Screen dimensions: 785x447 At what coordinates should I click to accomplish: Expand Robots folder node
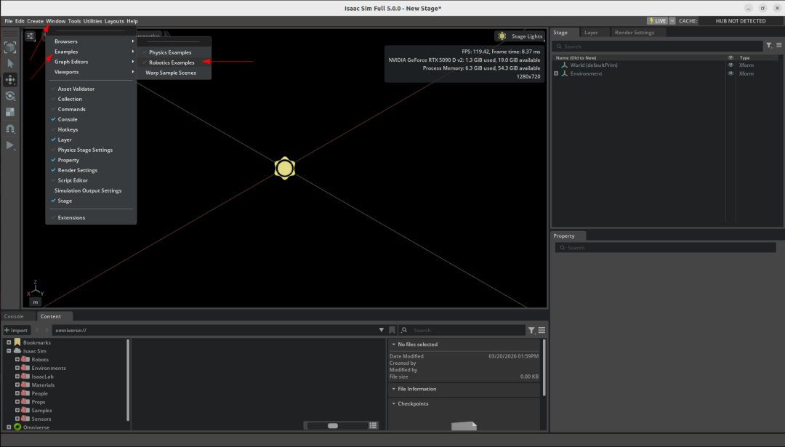pos(17,359)
